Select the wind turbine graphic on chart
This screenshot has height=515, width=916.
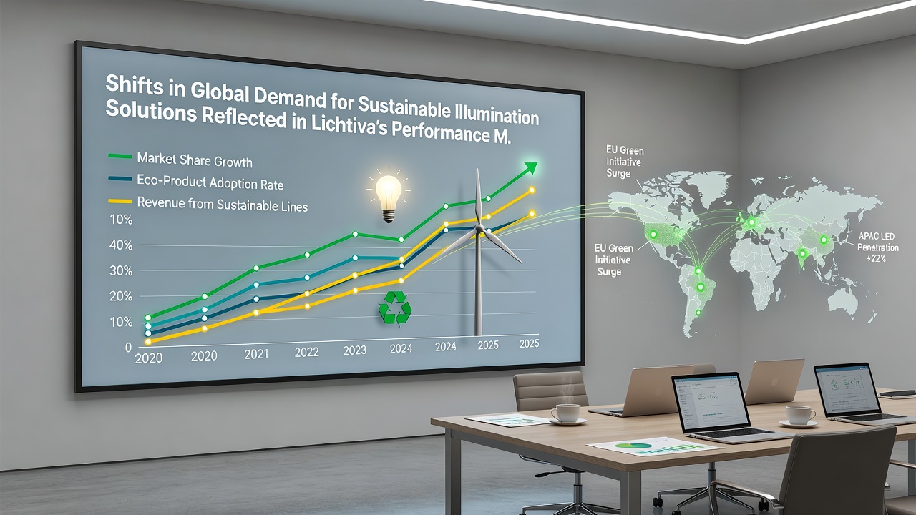tap(479, 252)
